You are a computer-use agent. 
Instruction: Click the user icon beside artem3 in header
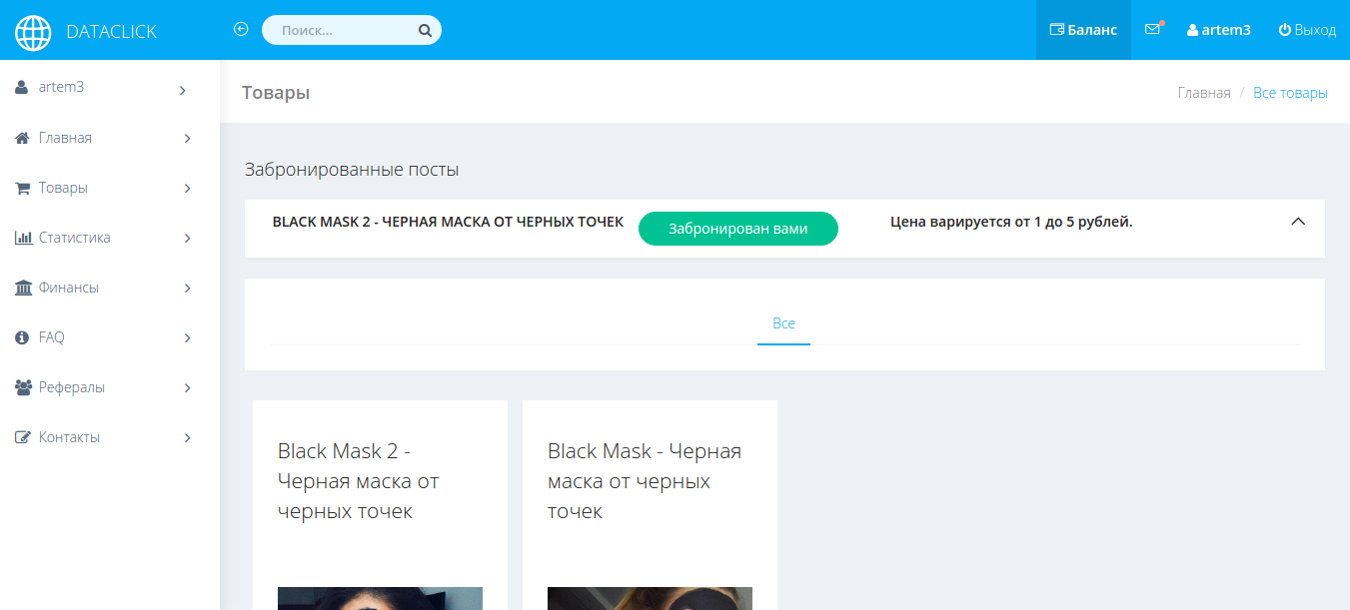point(1192,30)
